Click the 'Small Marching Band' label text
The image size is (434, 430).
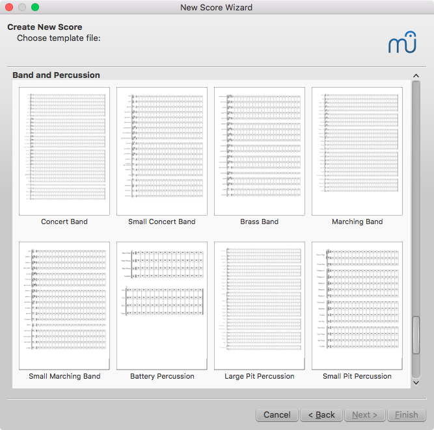64,376
